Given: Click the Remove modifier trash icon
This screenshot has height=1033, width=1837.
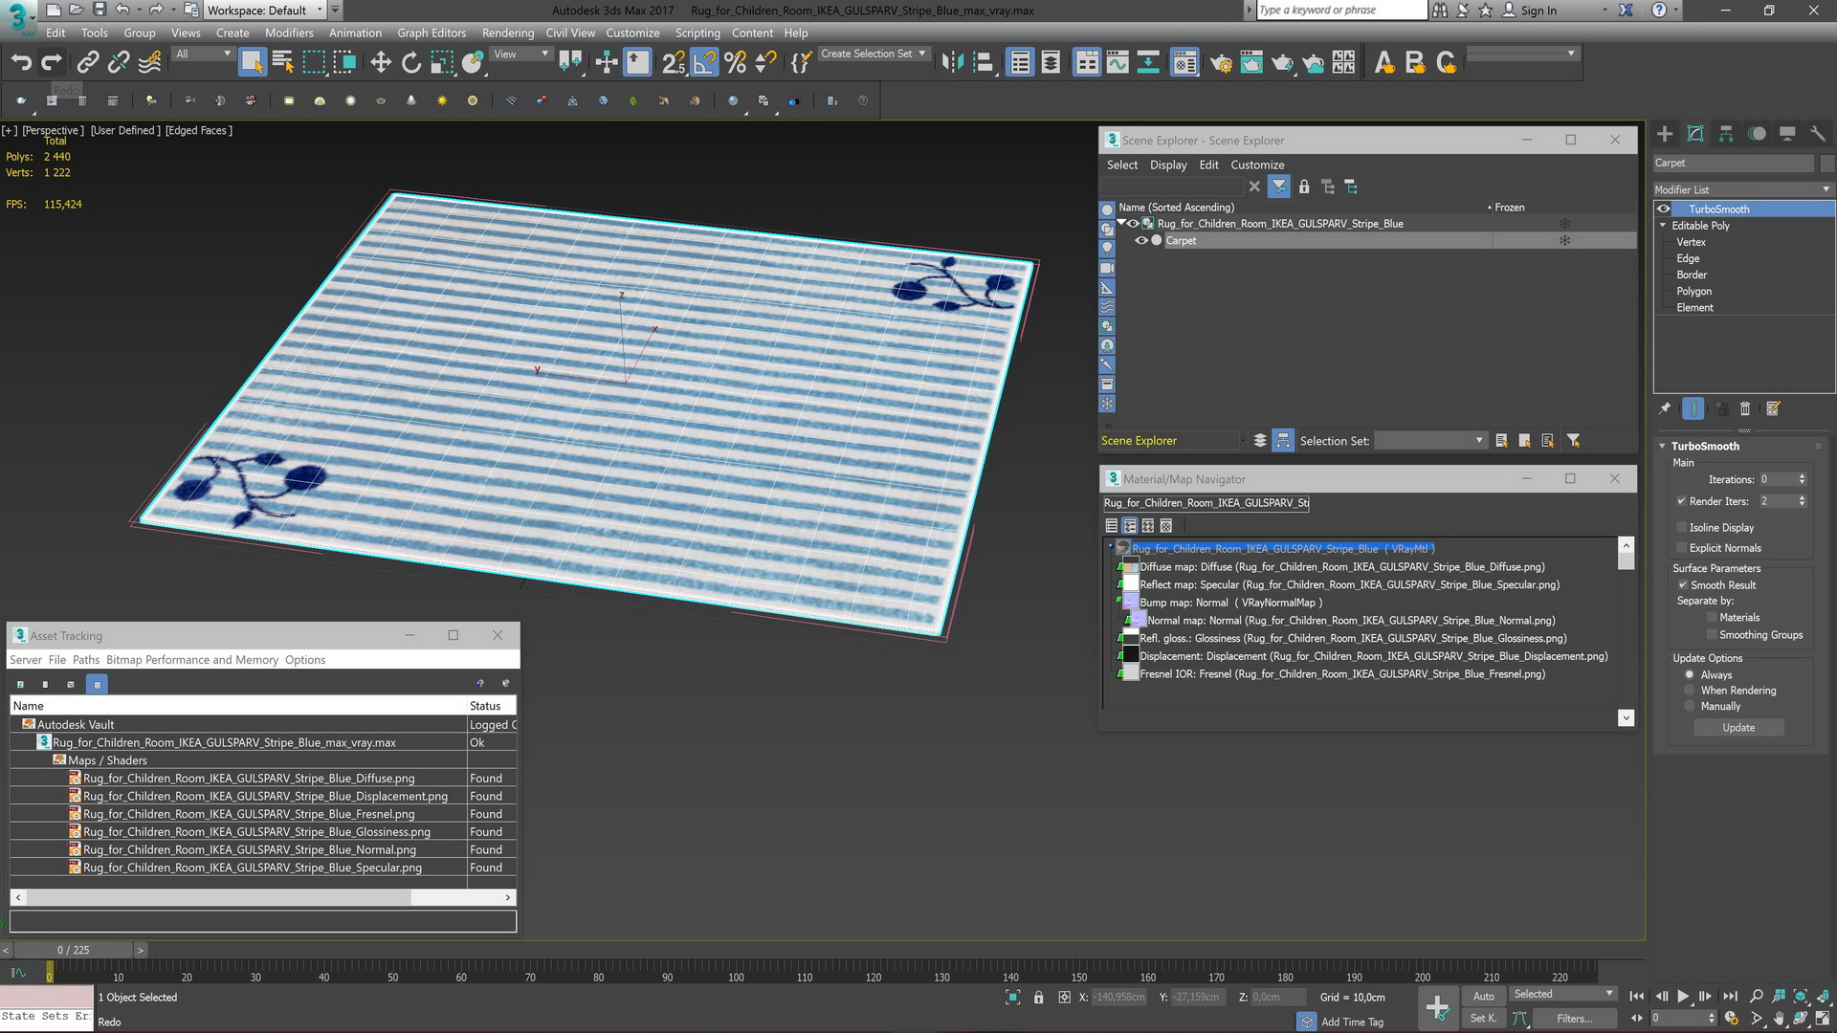Looking at the screenshot, I should pos(1744,408).
